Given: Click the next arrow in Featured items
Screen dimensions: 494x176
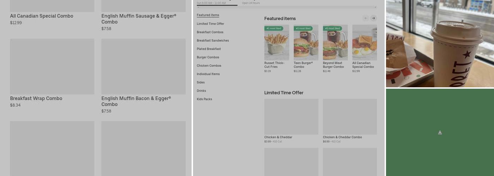Looking at the screenshot, I should tap(373, 18).
